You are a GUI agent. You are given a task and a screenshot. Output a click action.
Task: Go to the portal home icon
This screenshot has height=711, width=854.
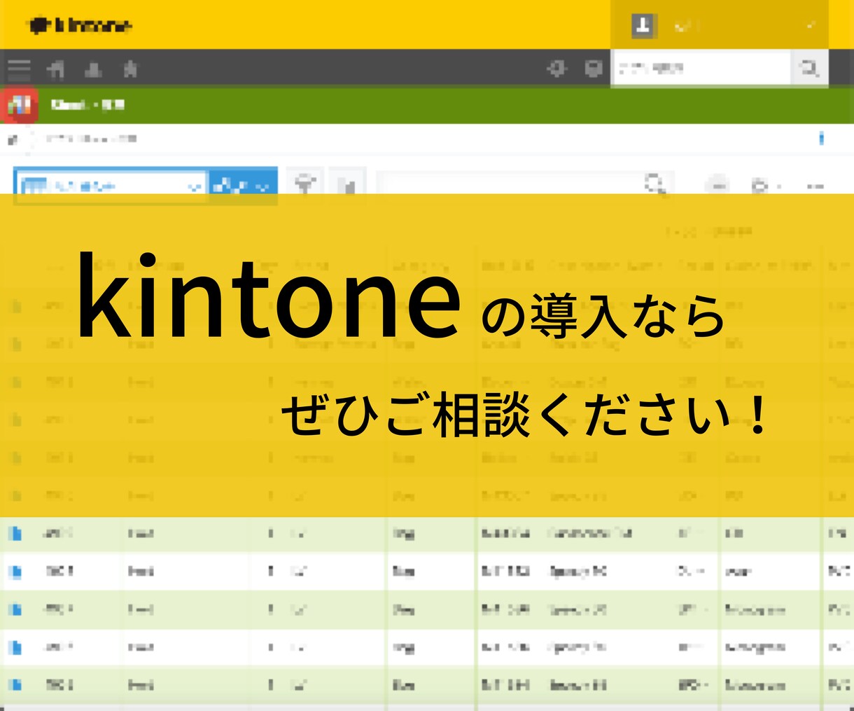[x=56, y=69]
